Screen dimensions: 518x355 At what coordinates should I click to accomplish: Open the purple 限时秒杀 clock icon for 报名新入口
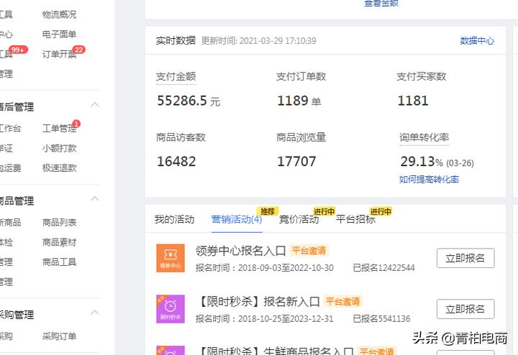click(171, 309)
